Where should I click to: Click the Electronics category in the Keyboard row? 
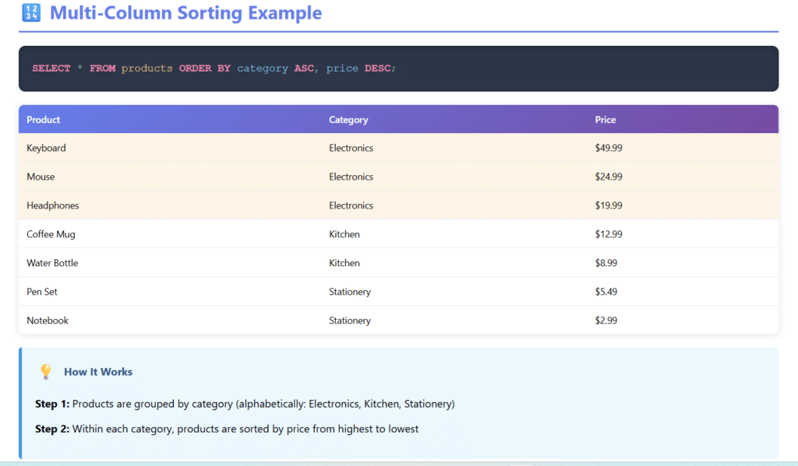click(x=351, y=148)
